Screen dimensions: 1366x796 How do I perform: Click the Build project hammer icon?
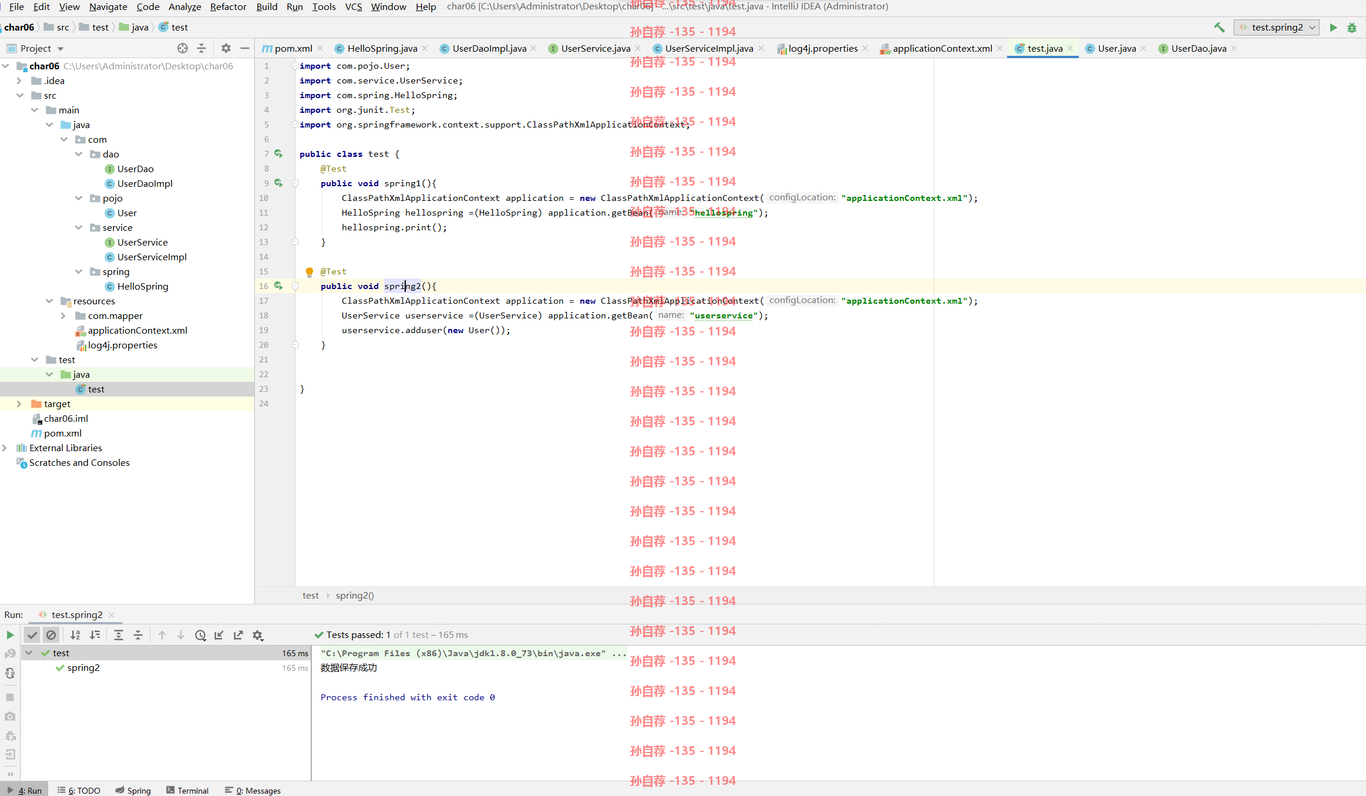(1219, 27)
